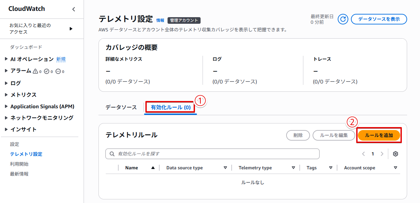Click the ルールを追加 button
The image size is (420, 203).
tap(379, 135)
